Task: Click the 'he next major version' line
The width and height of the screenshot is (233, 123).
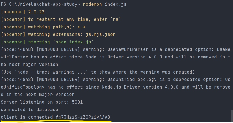Action: pos(30,65)
